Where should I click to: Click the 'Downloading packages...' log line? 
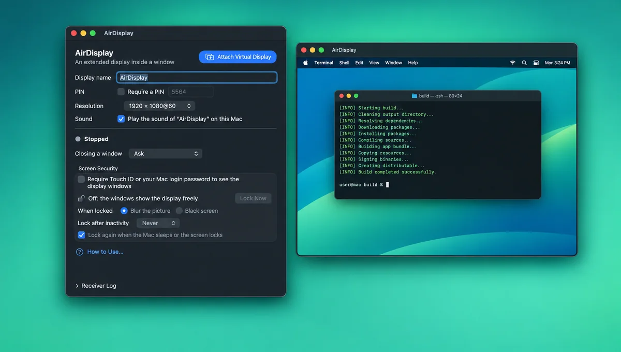[x=380, y=127]
